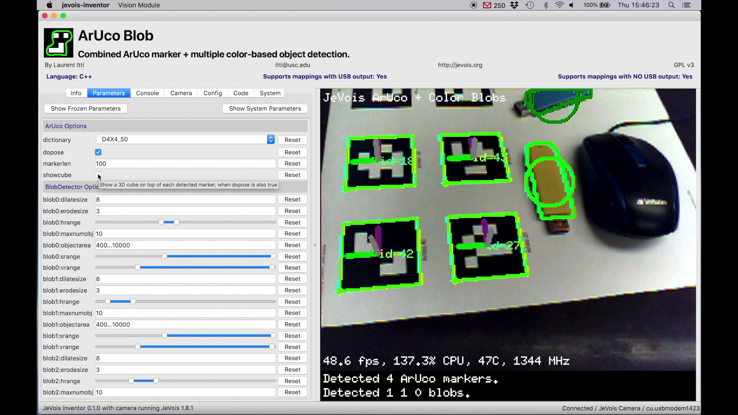Viewport: 738px width, 415px height.
Task: Open the Notification Center list icon
Action: 686,5
